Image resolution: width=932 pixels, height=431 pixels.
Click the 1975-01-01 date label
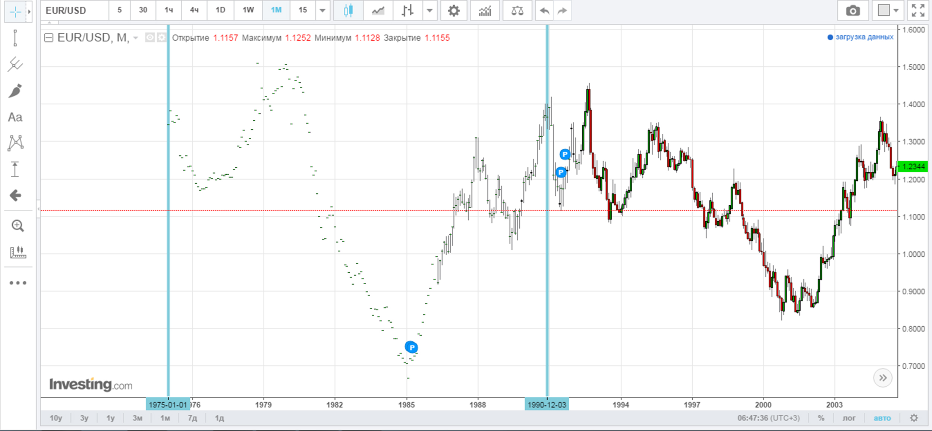point(168,405)
